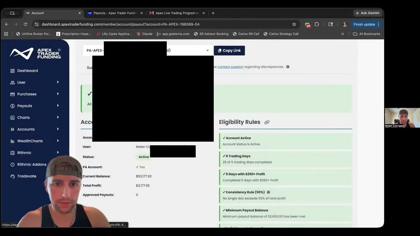
Task: Reload the current page
Action: 25,24
